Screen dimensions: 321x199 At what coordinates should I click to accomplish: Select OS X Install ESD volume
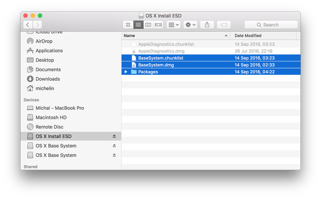click(x=71, y=136)
